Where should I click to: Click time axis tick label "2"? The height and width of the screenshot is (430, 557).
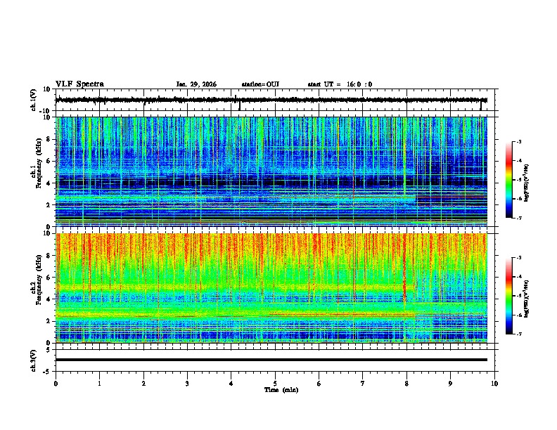point(143,384)
